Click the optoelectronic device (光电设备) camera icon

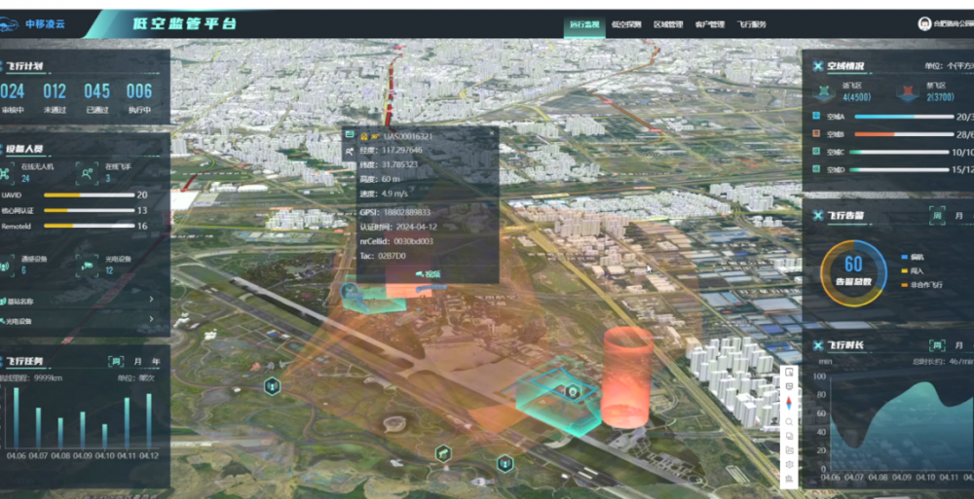[x=88, y=264]
